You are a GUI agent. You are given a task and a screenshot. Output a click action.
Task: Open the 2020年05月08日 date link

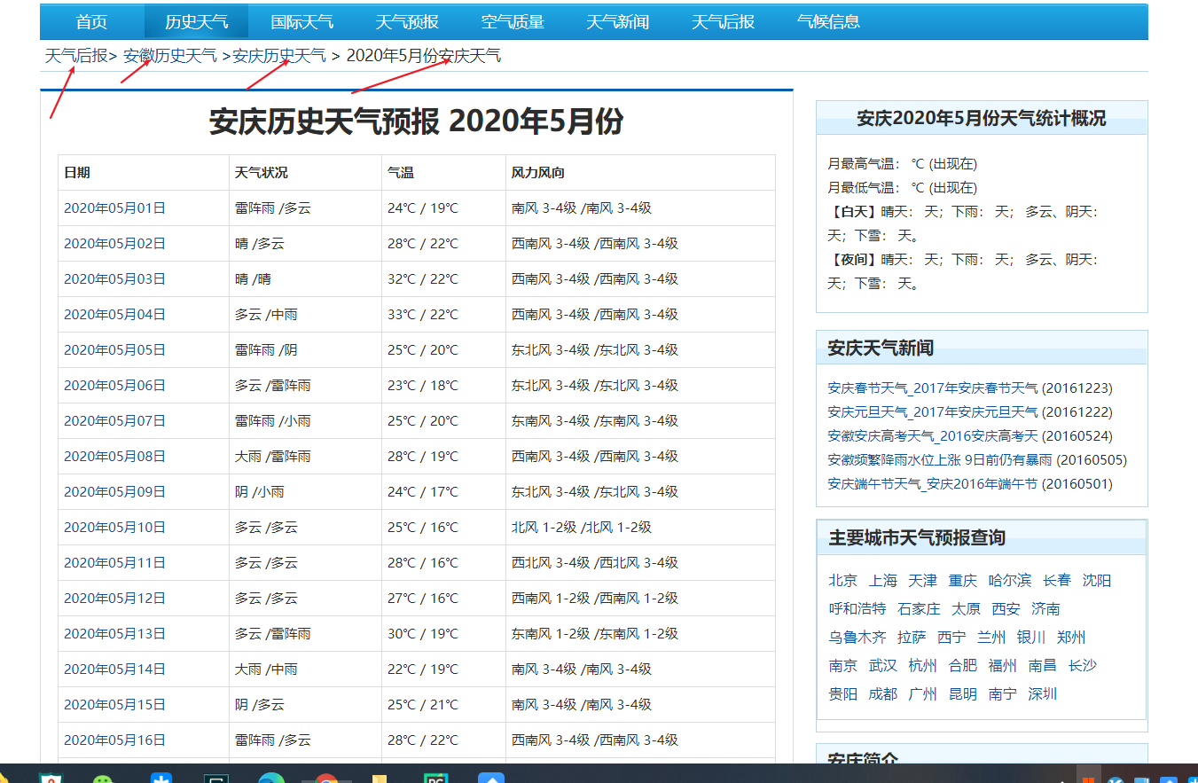click(114, 457)
